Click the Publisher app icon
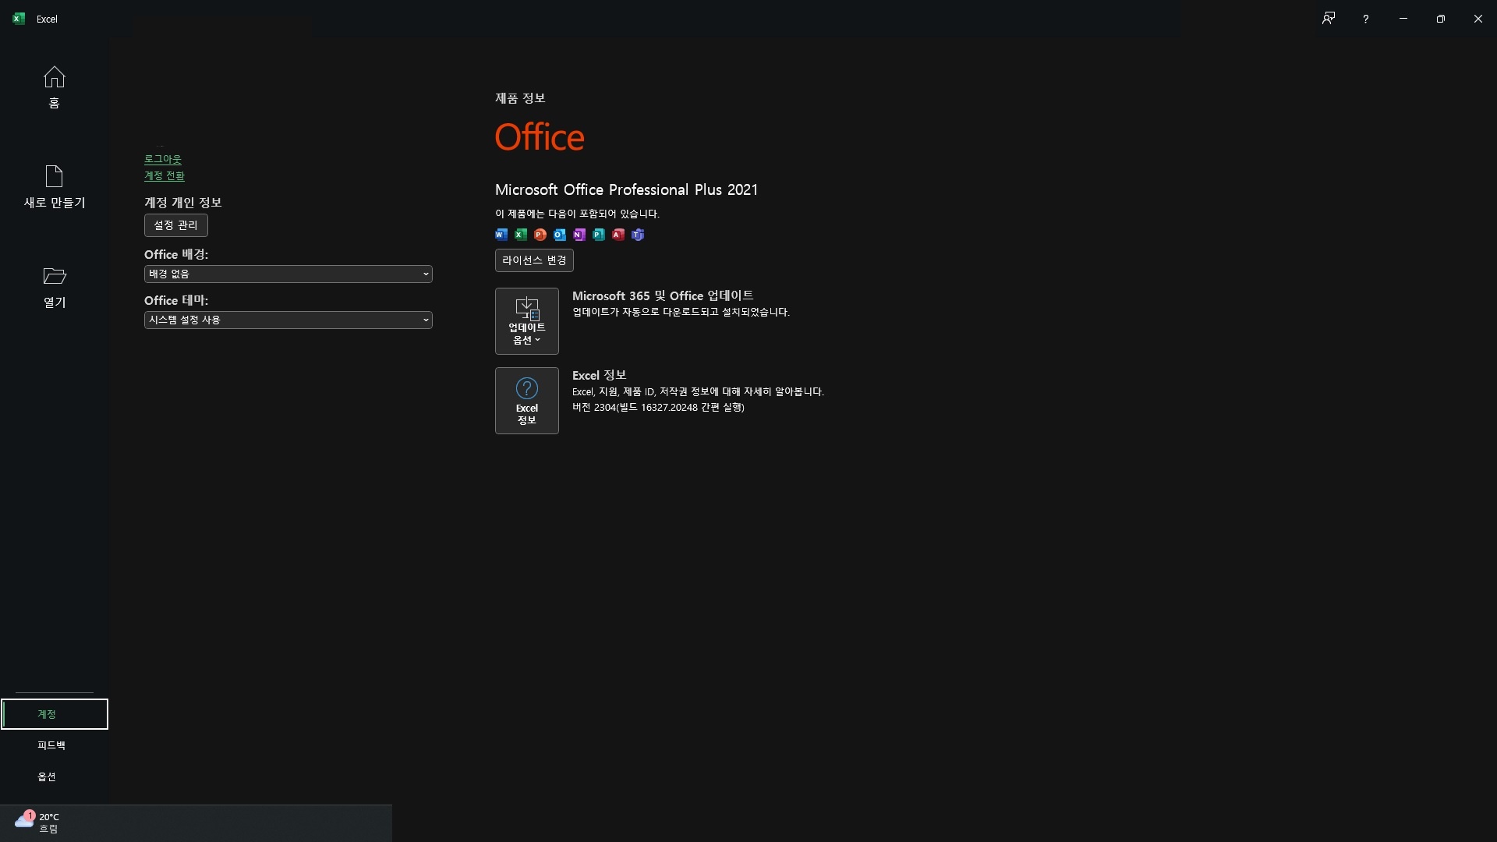Image resolution: width=1497 pixels, height=842 pixels. [599, 235]
